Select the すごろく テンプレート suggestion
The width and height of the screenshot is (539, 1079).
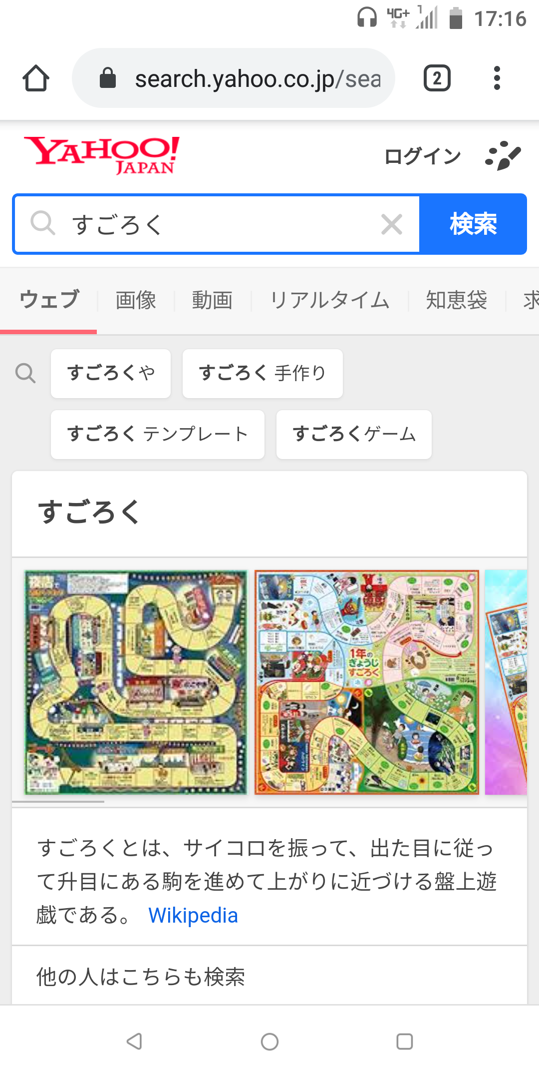(158, 434)
